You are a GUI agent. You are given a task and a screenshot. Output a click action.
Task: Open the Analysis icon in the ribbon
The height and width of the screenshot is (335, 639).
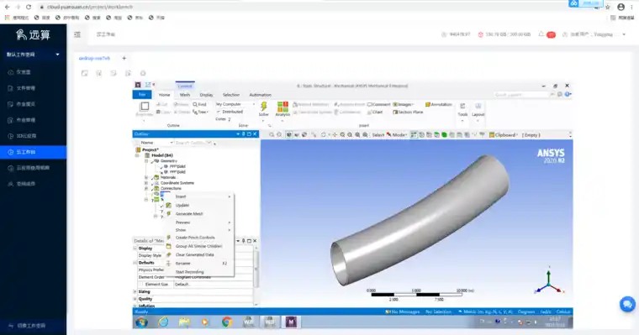283,107
